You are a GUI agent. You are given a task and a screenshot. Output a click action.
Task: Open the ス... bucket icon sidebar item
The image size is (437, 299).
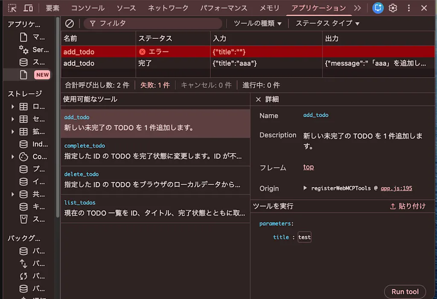click(x=23, y=219)
